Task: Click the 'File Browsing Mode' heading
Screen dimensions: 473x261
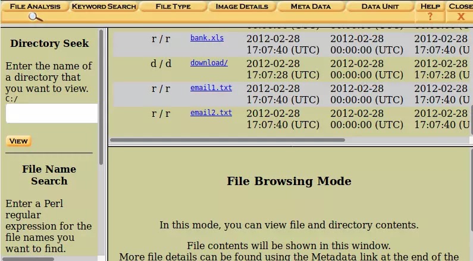Action: click(x=289, y=181)
